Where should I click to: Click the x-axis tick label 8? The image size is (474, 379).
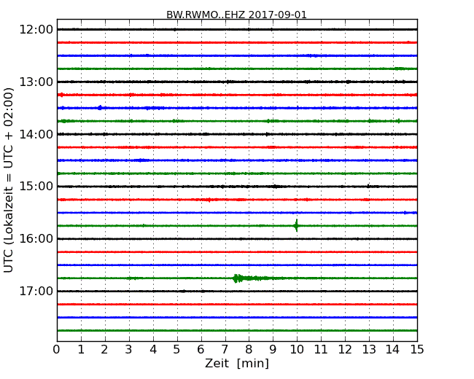(249, 350)
